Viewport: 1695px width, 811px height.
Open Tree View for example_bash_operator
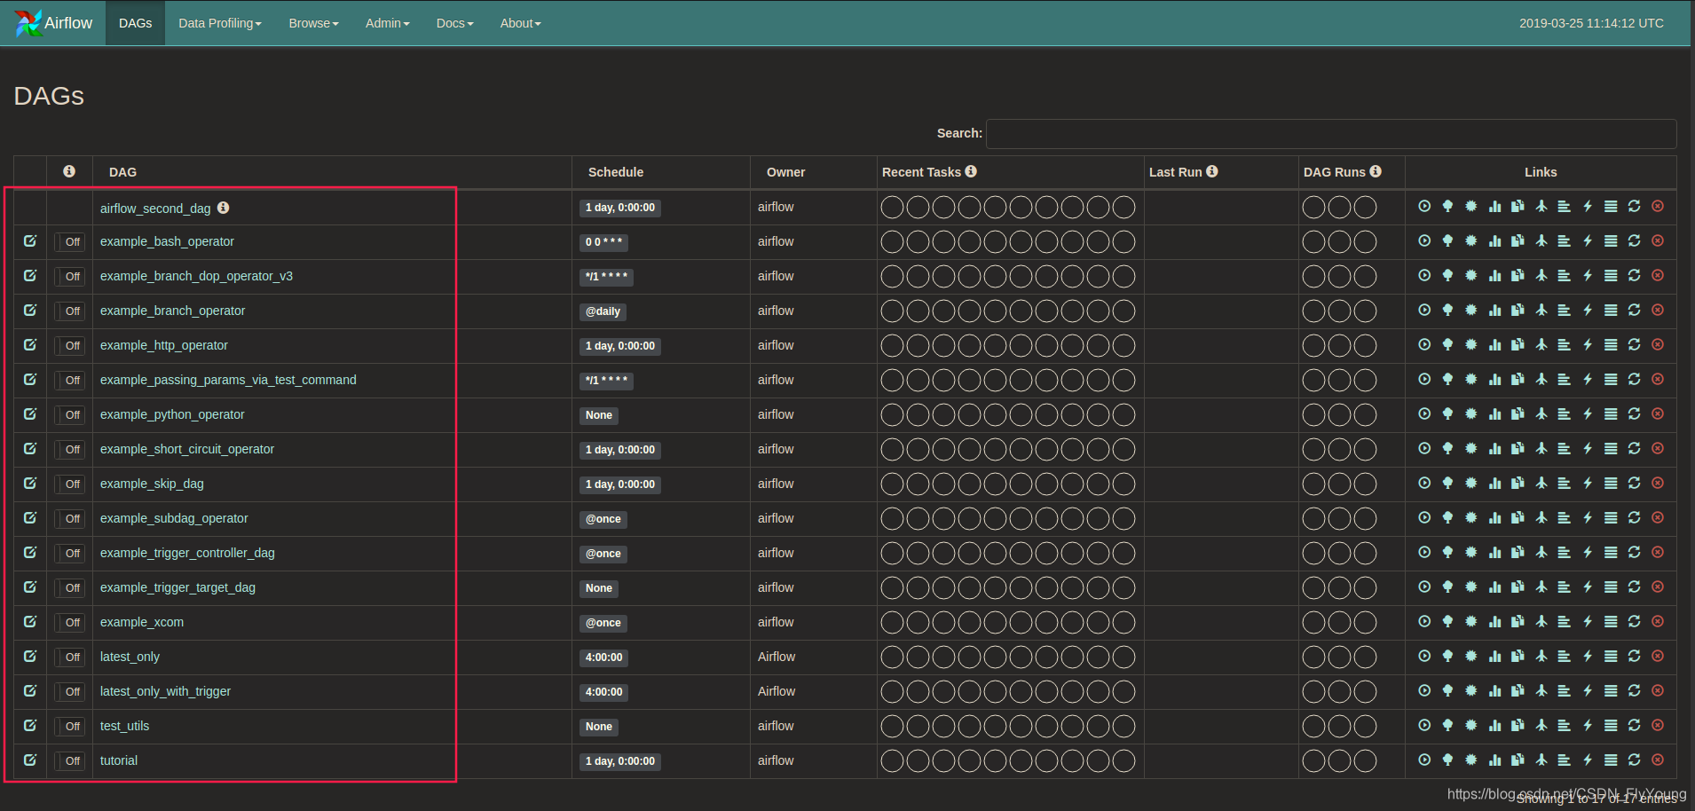(1447, 241)
